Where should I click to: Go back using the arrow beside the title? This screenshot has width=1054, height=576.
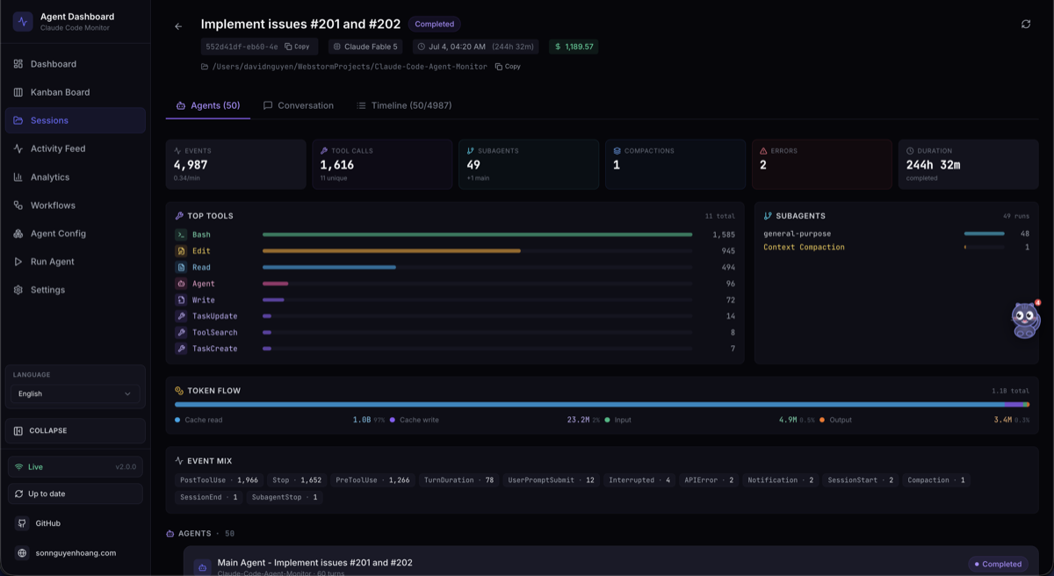tap(178, 26)
